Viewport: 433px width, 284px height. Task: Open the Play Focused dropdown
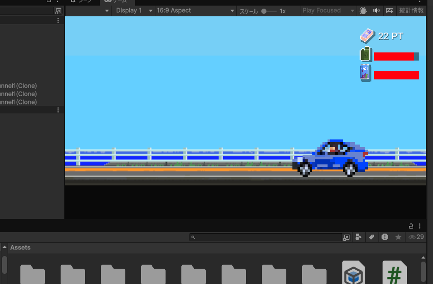[328, 11]
